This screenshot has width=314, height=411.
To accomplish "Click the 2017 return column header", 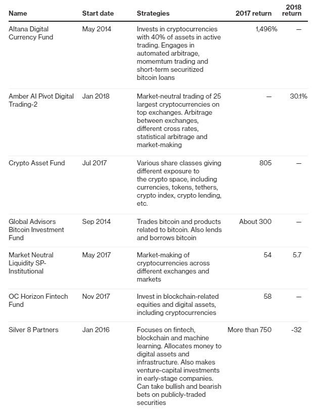I will 253,13.
